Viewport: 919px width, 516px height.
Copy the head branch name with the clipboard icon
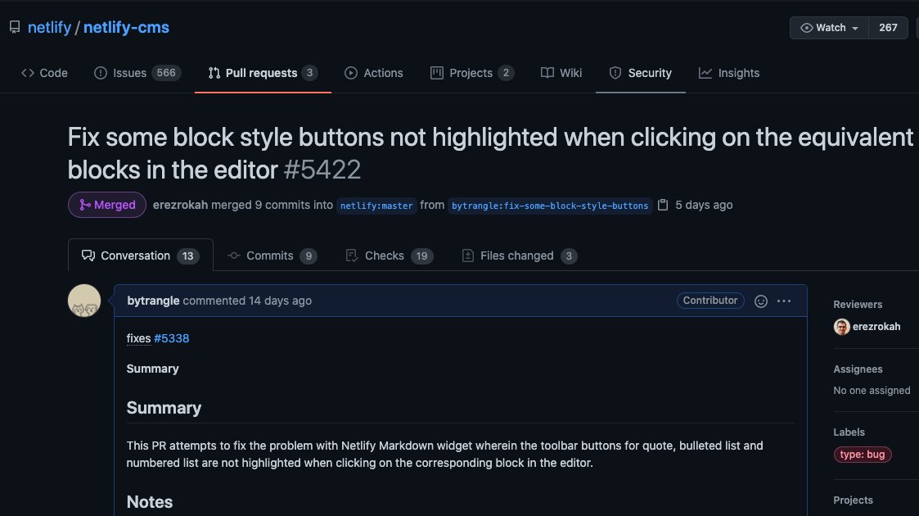click(663, 205)
